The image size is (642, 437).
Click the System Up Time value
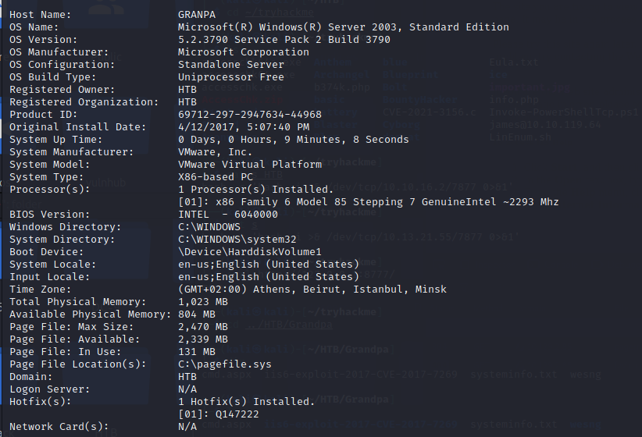293,140
